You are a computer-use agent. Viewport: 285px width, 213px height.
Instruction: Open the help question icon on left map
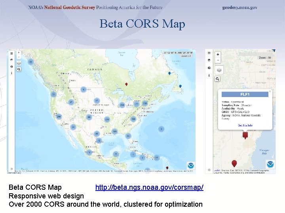[x=11, y=67]
